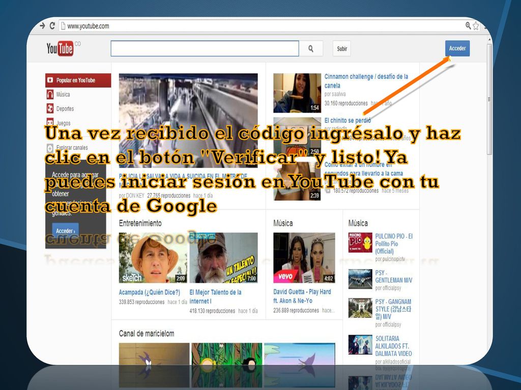This screenshot has height=390, width=521.
Task: Click por saalwa channel name
Action: click(335, 94)
